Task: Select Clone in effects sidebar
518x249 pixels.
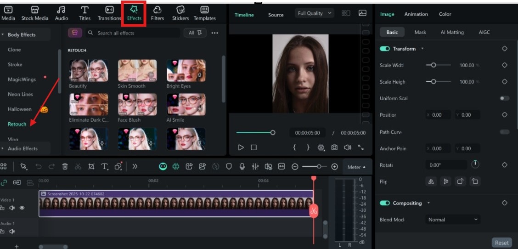Action: pos(14,50)
